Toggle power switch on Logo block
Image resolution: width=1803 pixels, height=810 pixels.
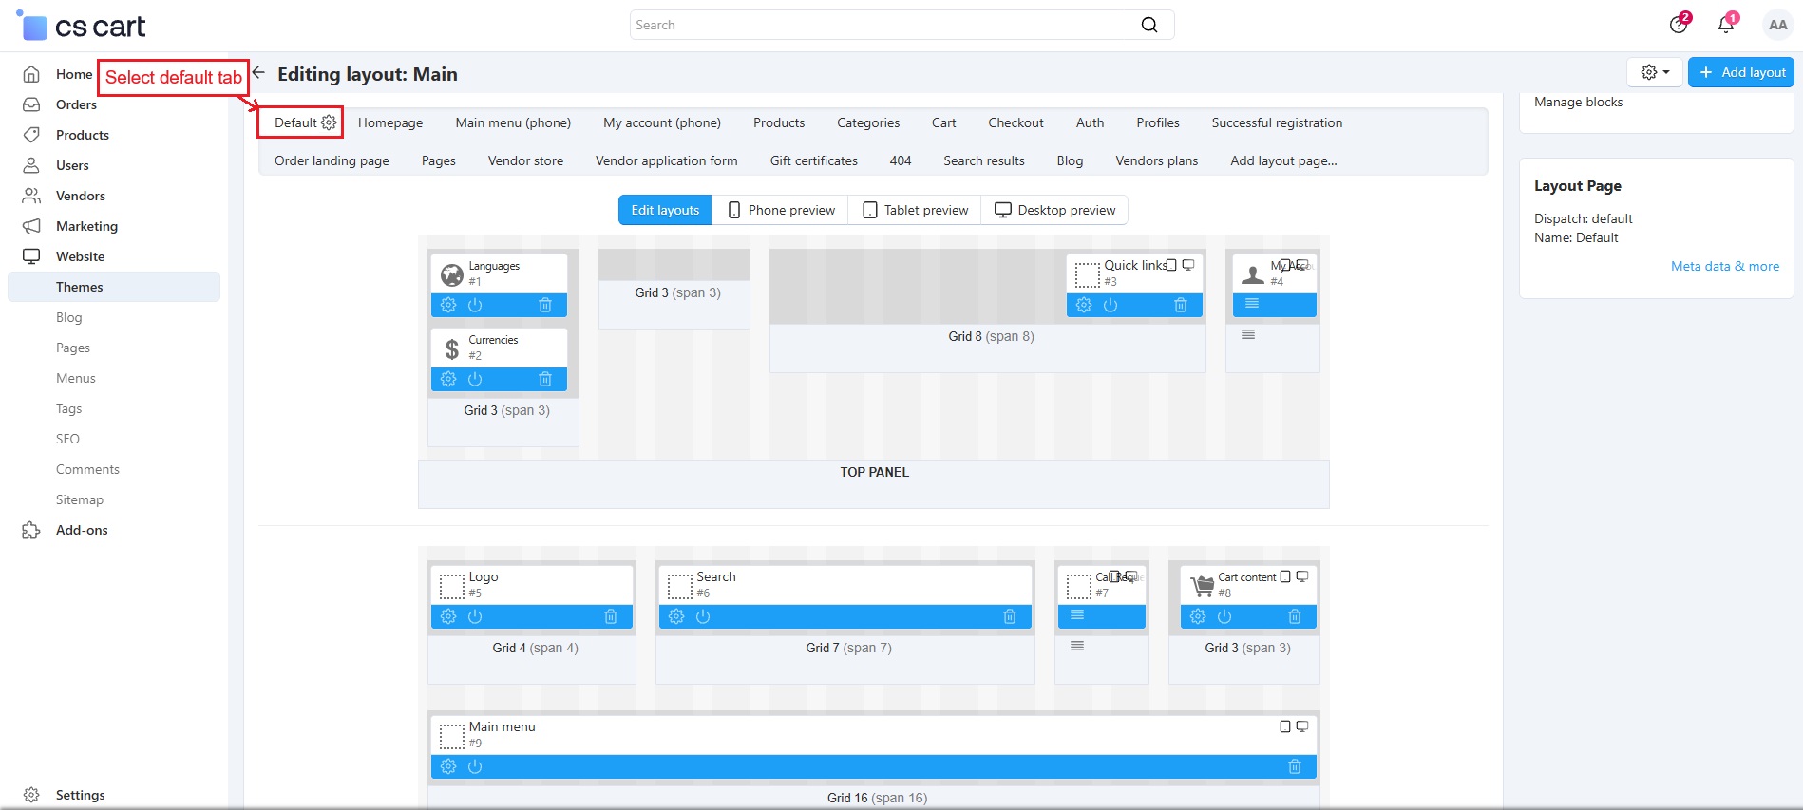[475, 616]
